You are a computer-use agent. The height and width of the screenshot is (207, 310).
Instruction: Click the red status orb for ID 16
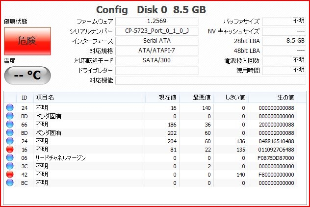point(9,149)
